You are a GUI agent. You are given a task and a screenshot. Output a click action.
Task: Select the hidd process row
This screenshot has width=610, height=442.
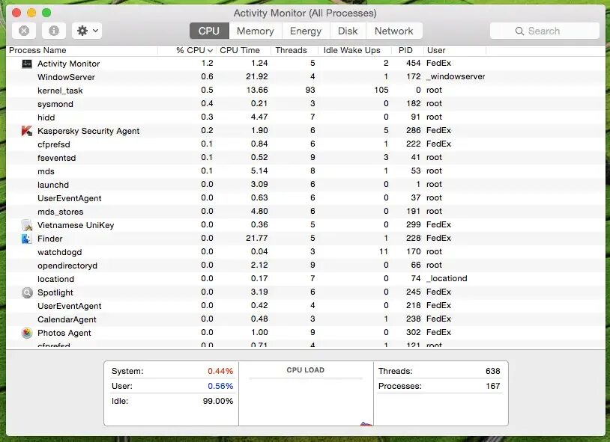[306, 117]
